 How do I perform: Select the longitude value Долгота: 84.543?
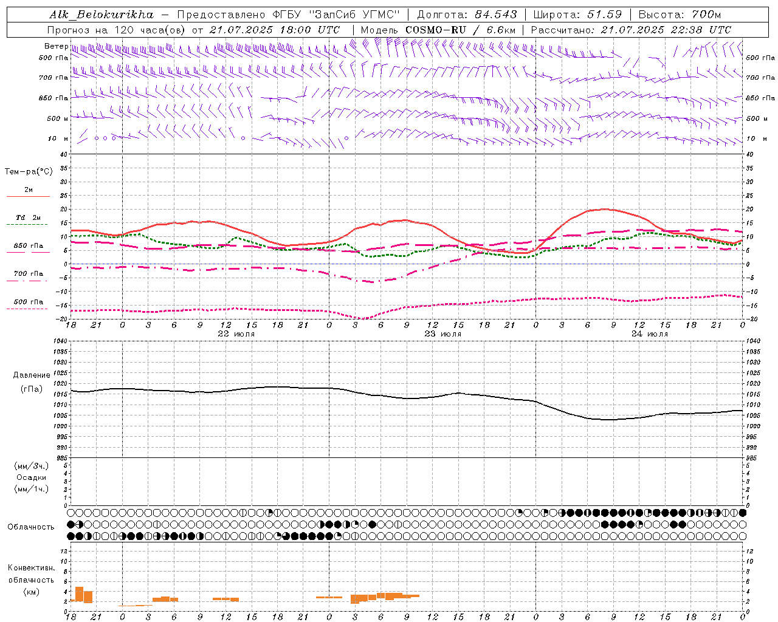[x=467, y=15]
